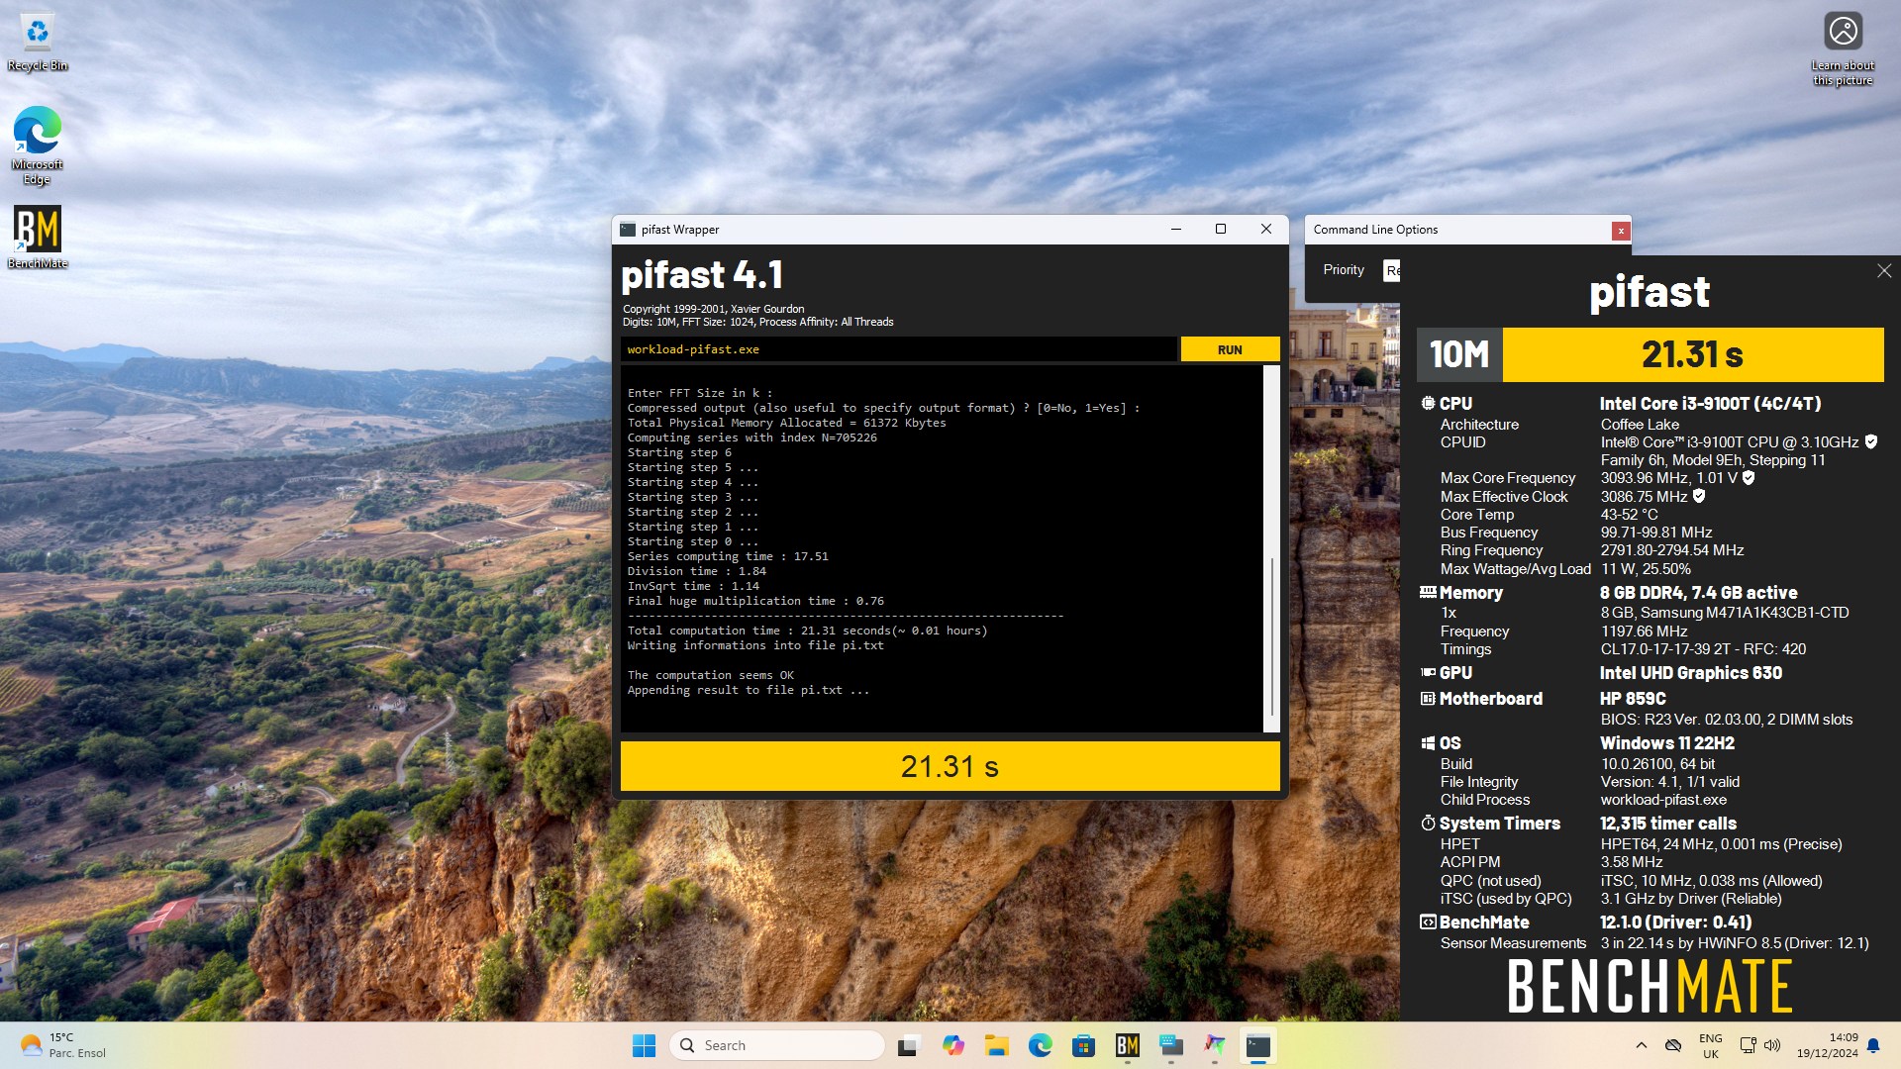Screen dimensions: 1901x1069
Task: Expand hidden system tray icons chevron
Action: click(1641, 1045)
